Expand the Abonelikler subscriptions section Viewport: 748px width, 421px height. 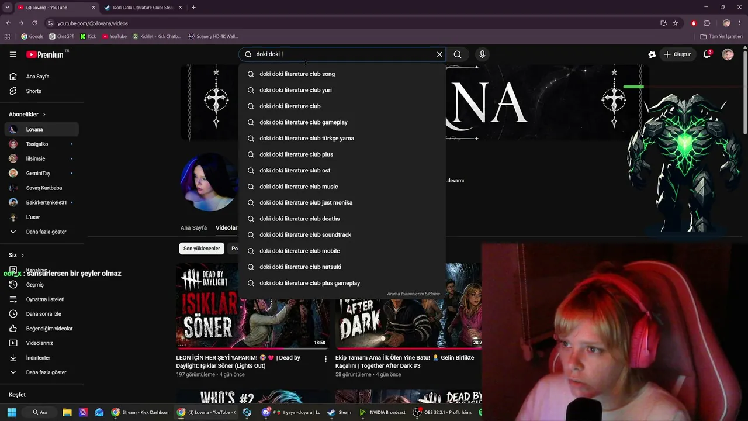[27, 115]
